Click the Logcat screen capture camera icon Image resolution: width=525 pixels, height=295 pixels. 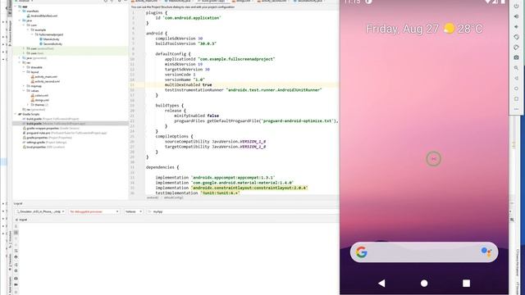click(x=16, y=279)
